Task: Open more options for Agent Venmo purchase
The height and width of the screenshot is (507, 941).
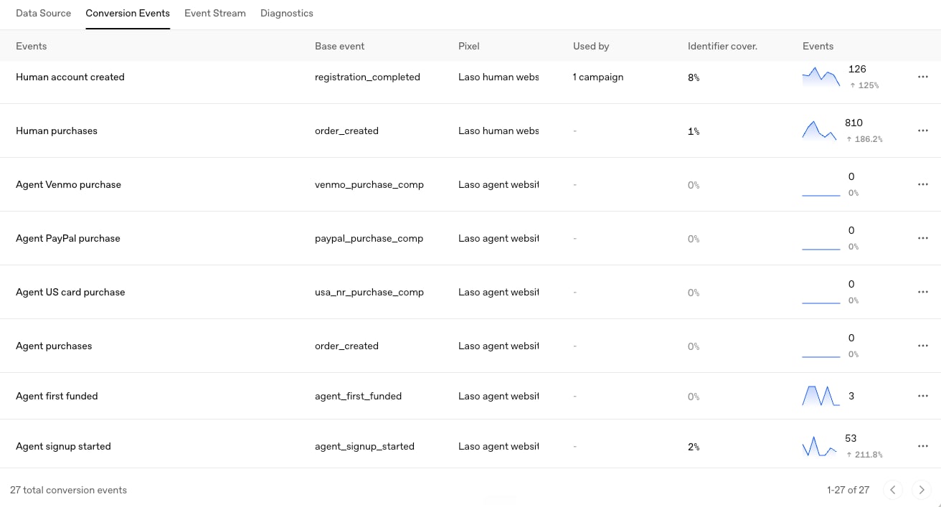Action: tap(922, 184)
